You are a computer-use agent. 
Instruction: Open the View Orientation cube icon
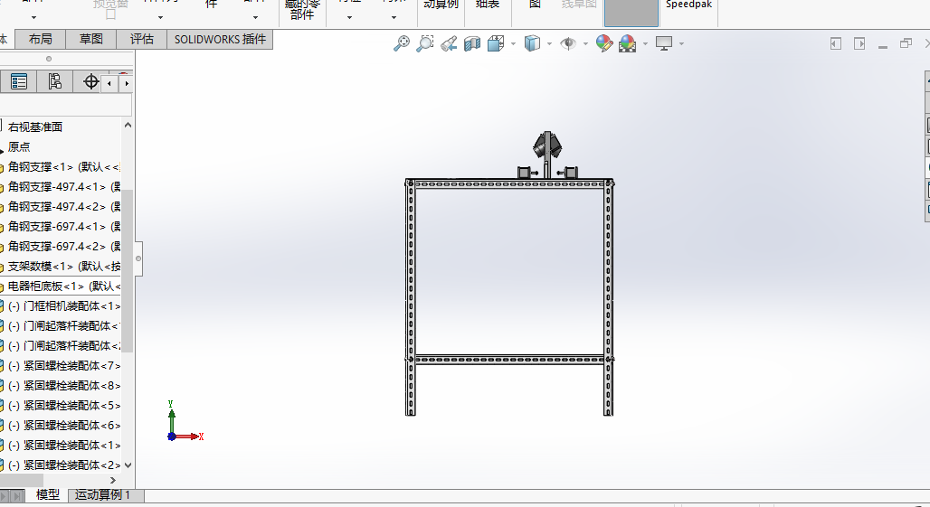[x=495, y=43]
